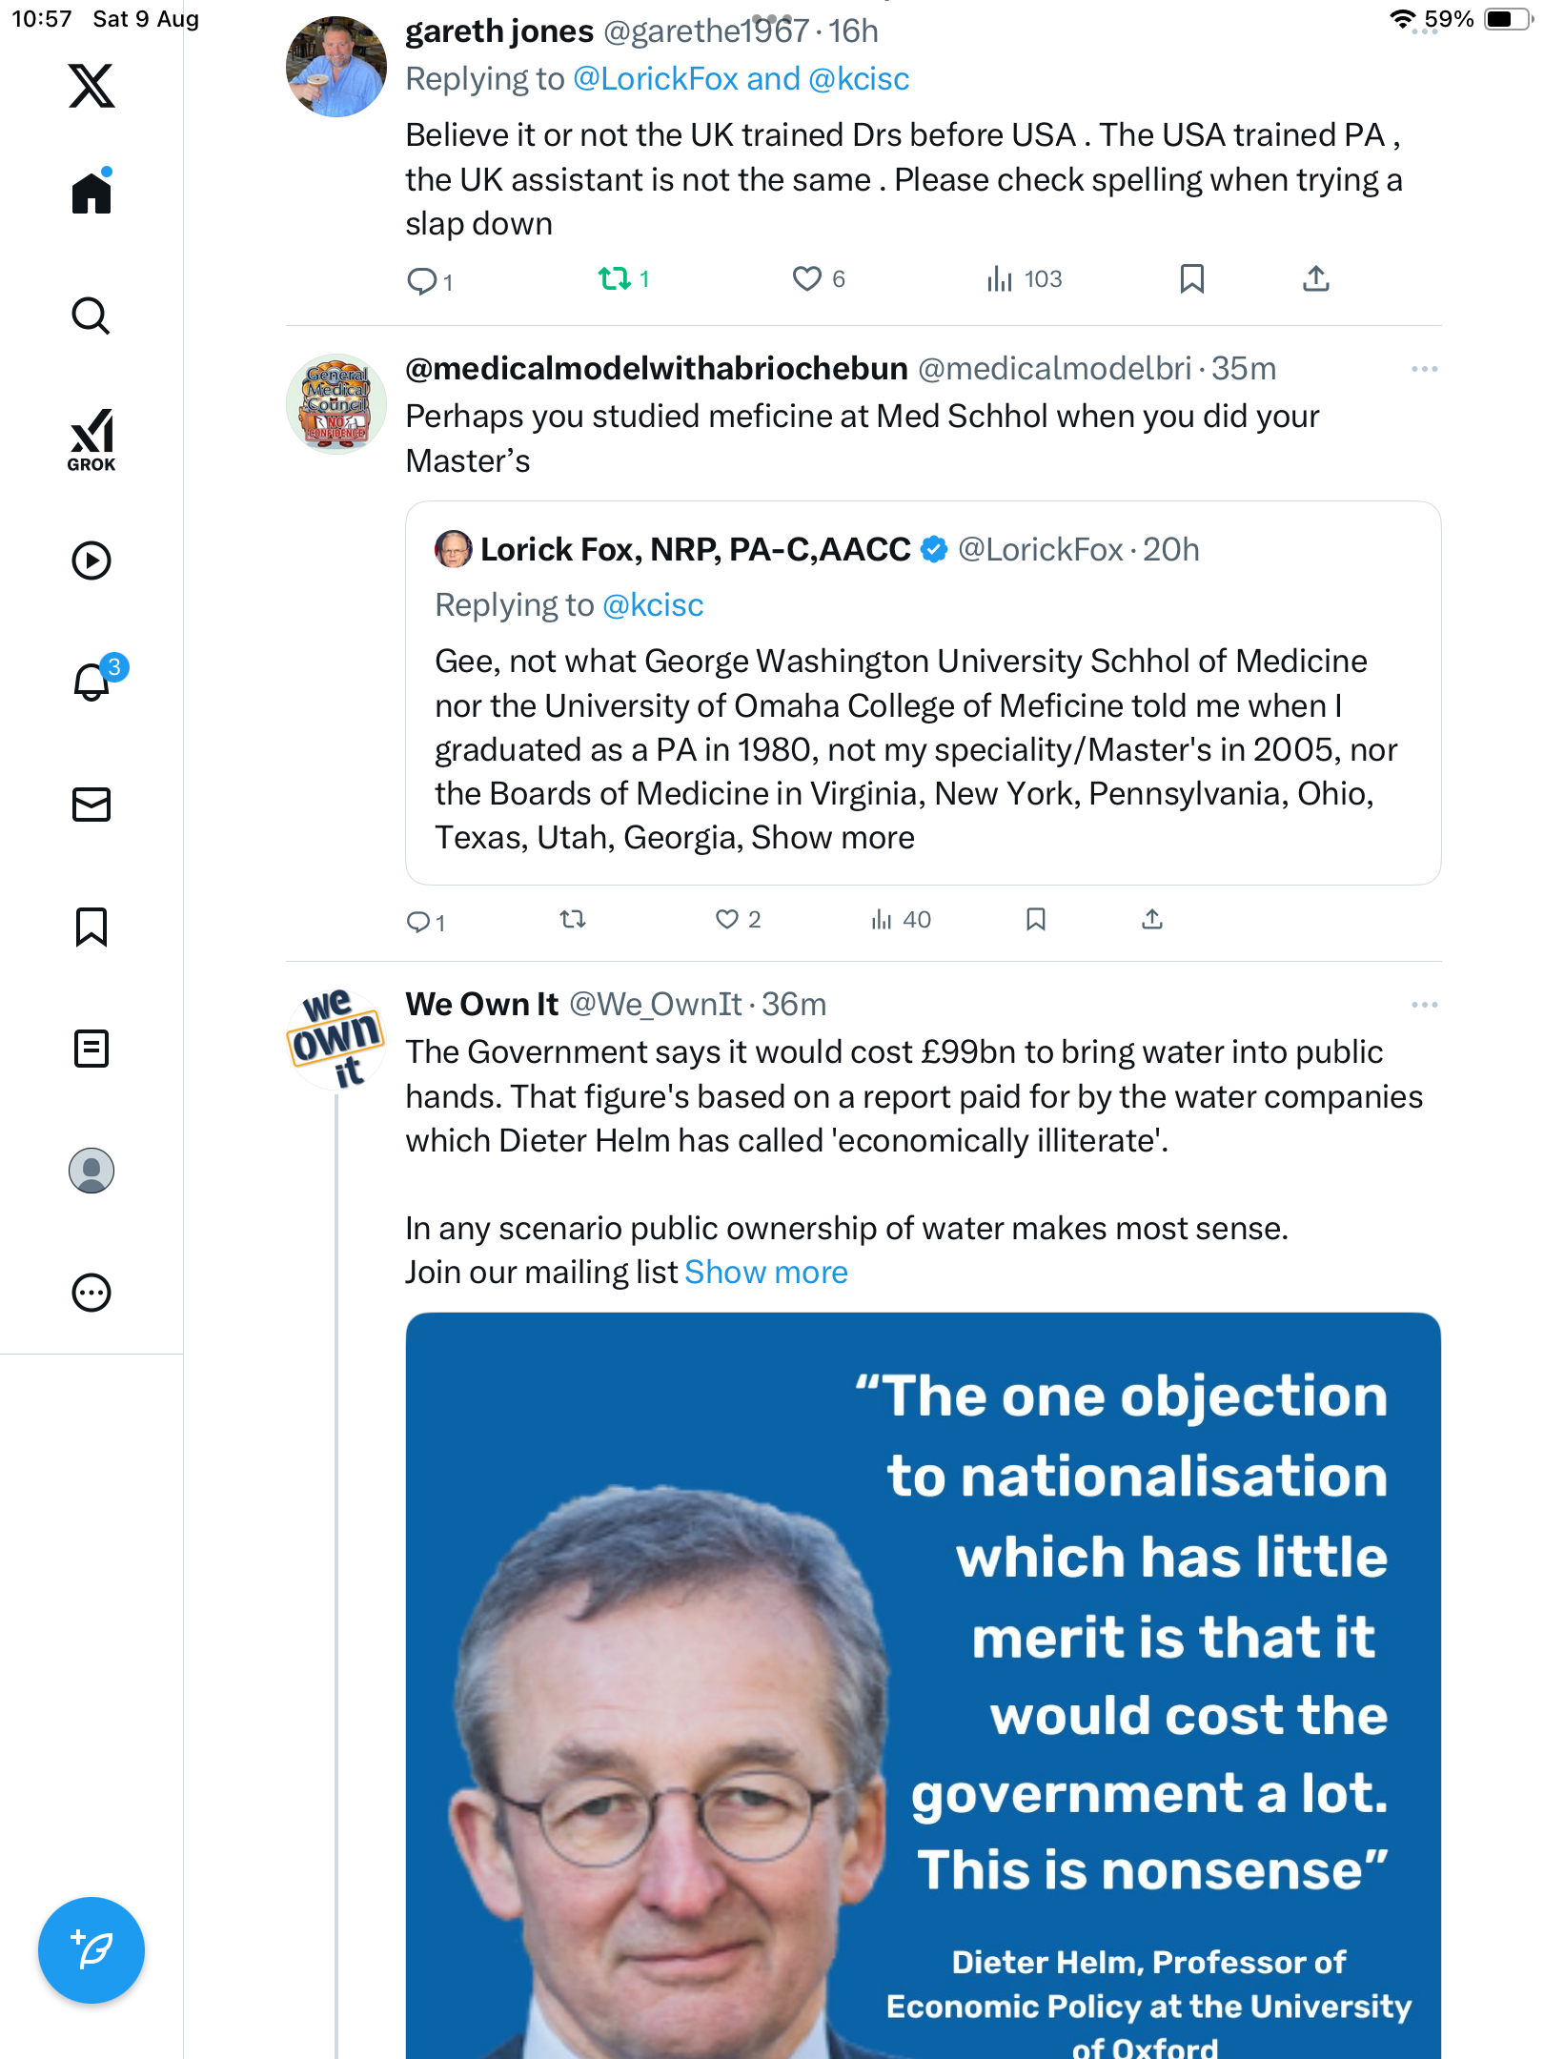Open the Dieter Helm quote image

[923, 1685]
